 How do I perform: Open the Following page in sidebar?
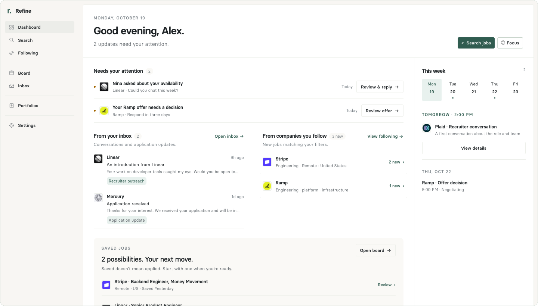click(40, 53)
